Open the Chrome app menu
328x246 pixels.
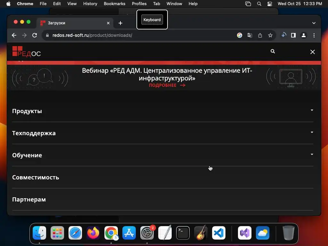point(25,4)
